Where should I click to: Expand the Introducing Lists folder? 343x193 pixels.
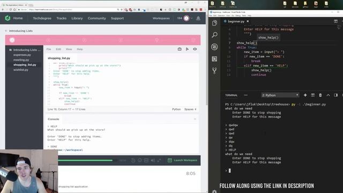(x=25, y=50)
